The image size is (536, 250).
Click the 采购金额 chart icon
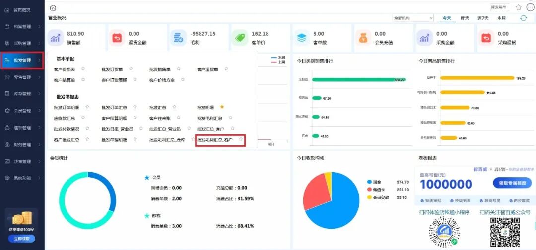click(x=424, y=38)
